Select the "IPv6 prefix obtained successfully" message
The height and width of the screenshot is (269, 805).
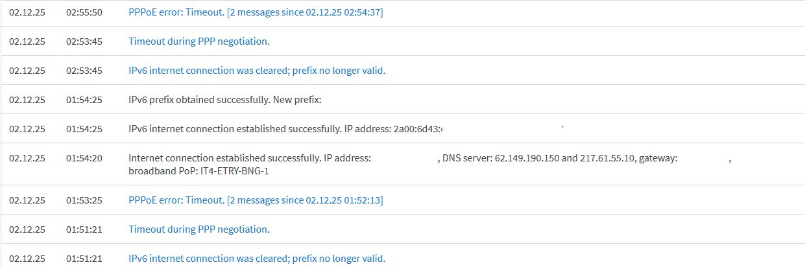225,100
